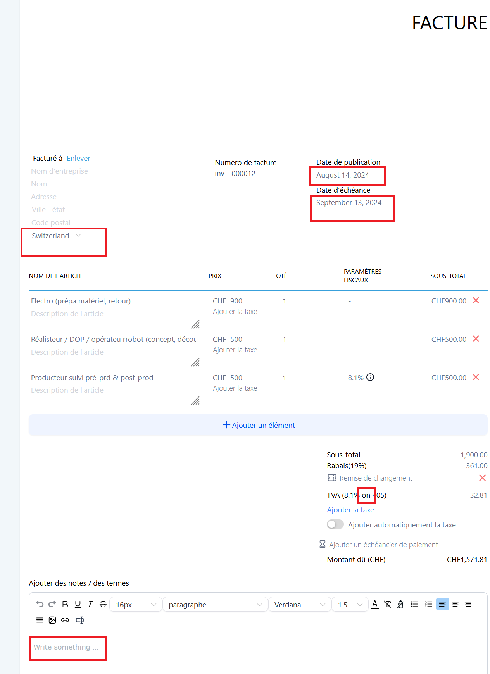Center-align the notes text
This screenshot has height=674, width=490.
(455, 604)
